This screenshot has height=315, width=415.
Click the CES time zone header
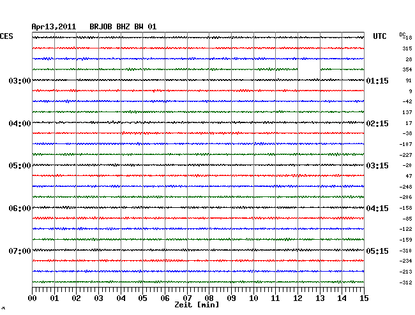pyautogui.click(x=6, y=36)
